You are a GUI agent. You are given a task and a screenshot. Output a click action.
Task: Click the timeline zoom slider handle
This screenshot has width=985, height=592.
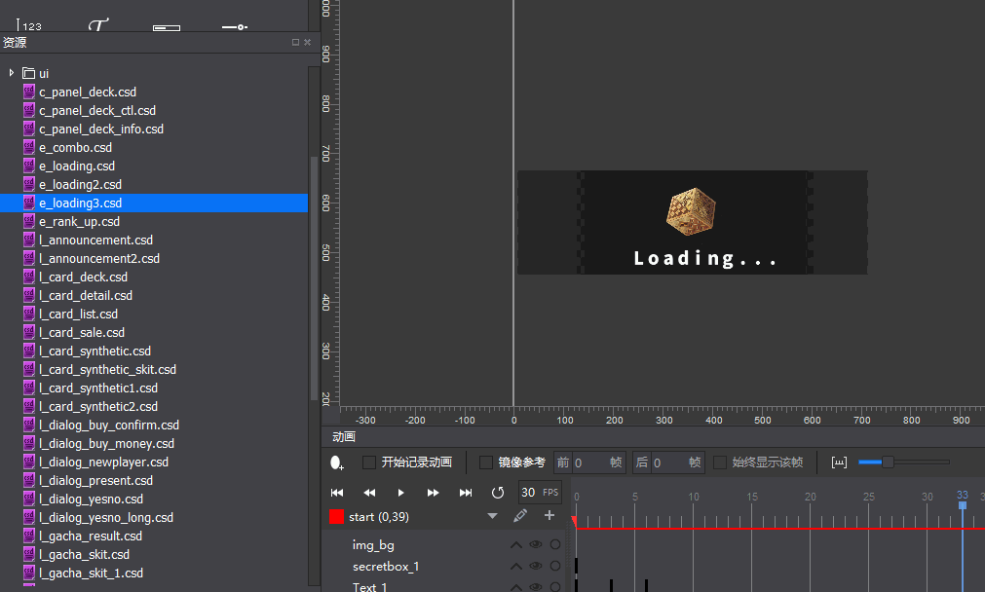click(x=888, y=462)
